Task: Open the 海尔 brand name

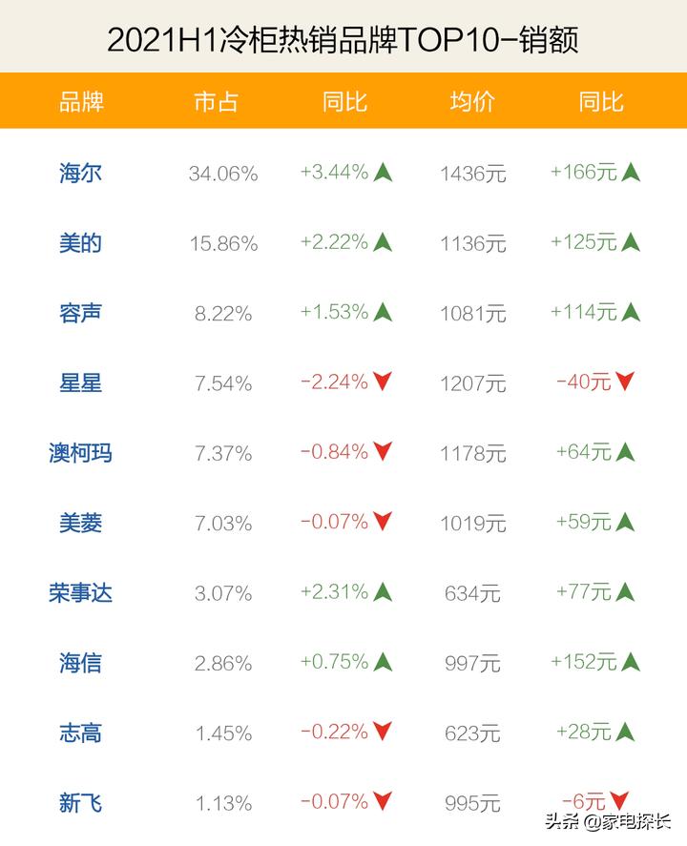Action: [x=81, y=174]
